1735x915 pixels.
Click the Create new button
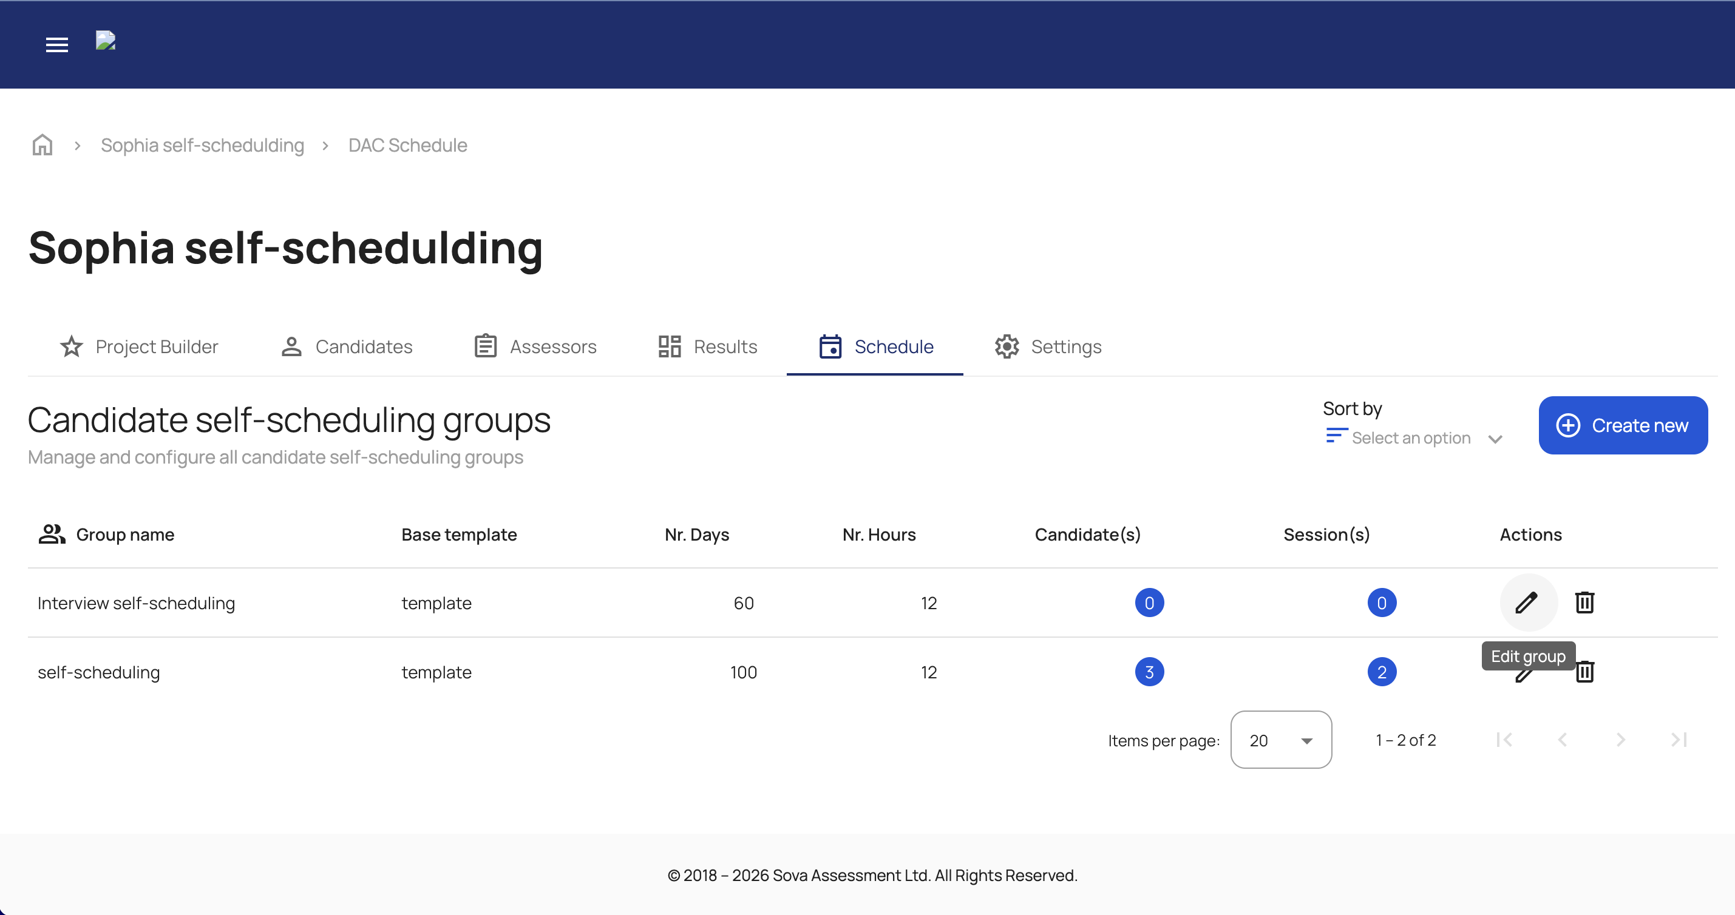[x=1623, y=425]
